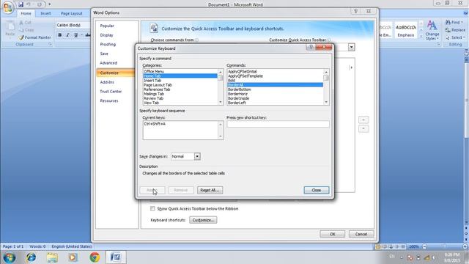Select Mailings Tab in Categories list
The height and width of the screenshot is (264, 469).
click(x=180, y=94)
